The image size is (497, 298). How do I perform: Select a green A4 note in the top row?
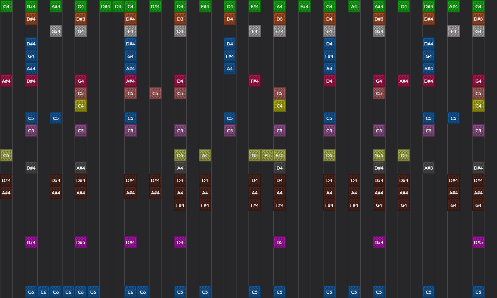(x=354, y=6)
